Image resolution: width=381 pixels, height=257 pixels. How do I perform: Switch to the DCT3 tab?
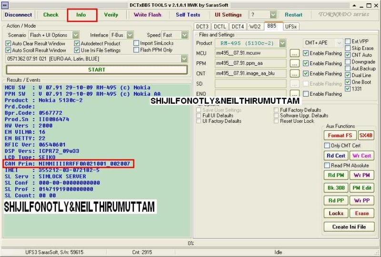pos(202,27)
